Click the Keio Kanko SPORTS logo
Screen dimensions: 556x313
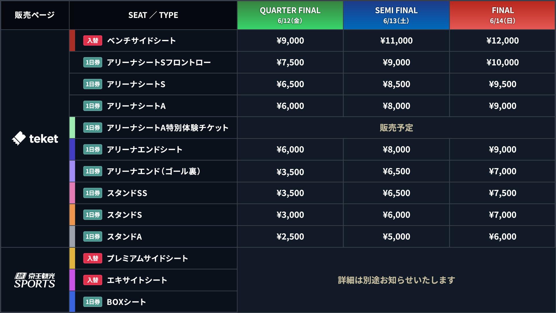point(35,280)
